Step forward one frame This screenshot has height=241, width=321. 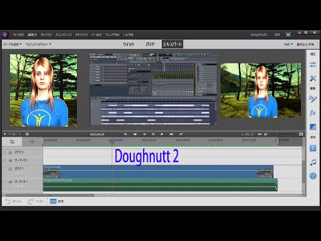click(162, 134)
